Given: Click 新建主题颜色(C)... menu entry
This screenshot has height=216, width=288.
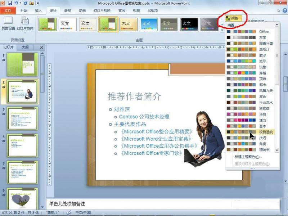Looking at the screenshot, I should [x=248, y=157].
